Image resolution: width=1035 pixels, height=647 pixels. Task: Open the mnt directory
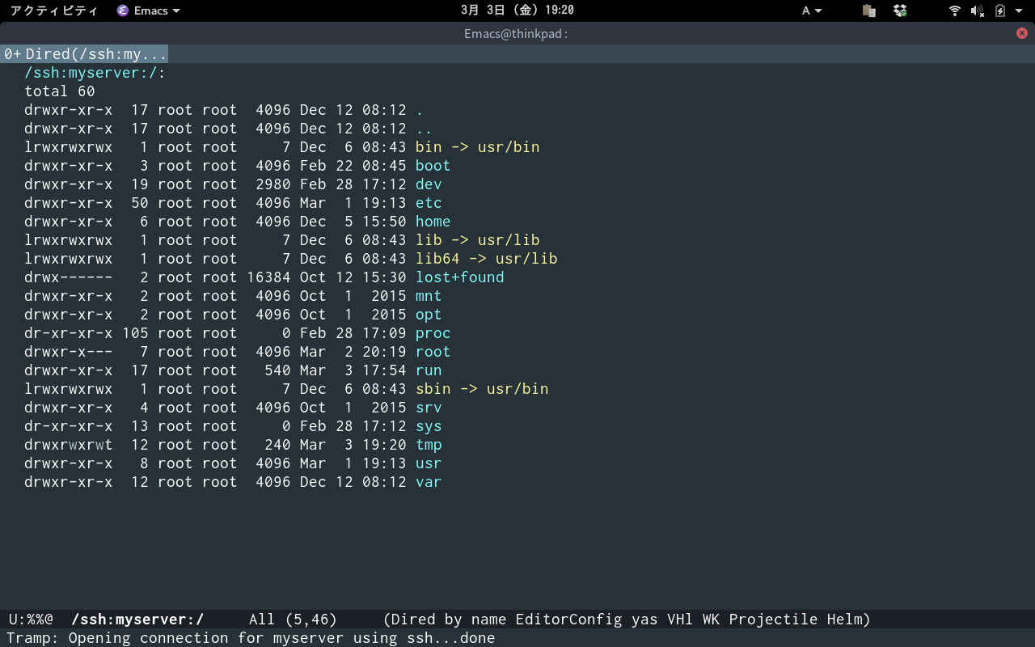(429, 296)
